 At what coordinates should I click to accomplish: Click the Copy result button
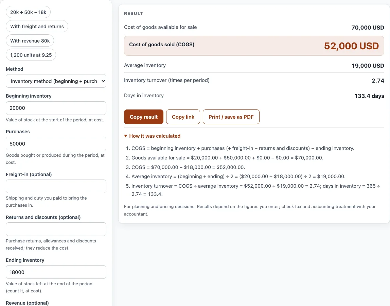point(144,117)
